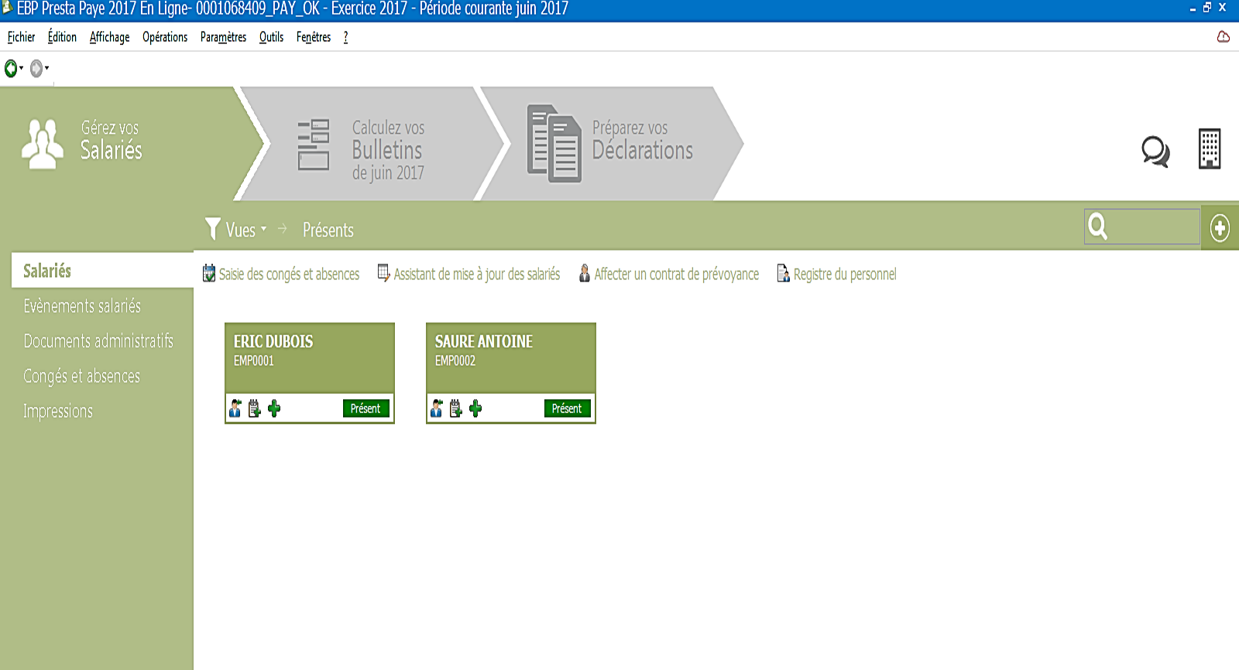Open the Fenêtres menu

(x=314, y=37)
